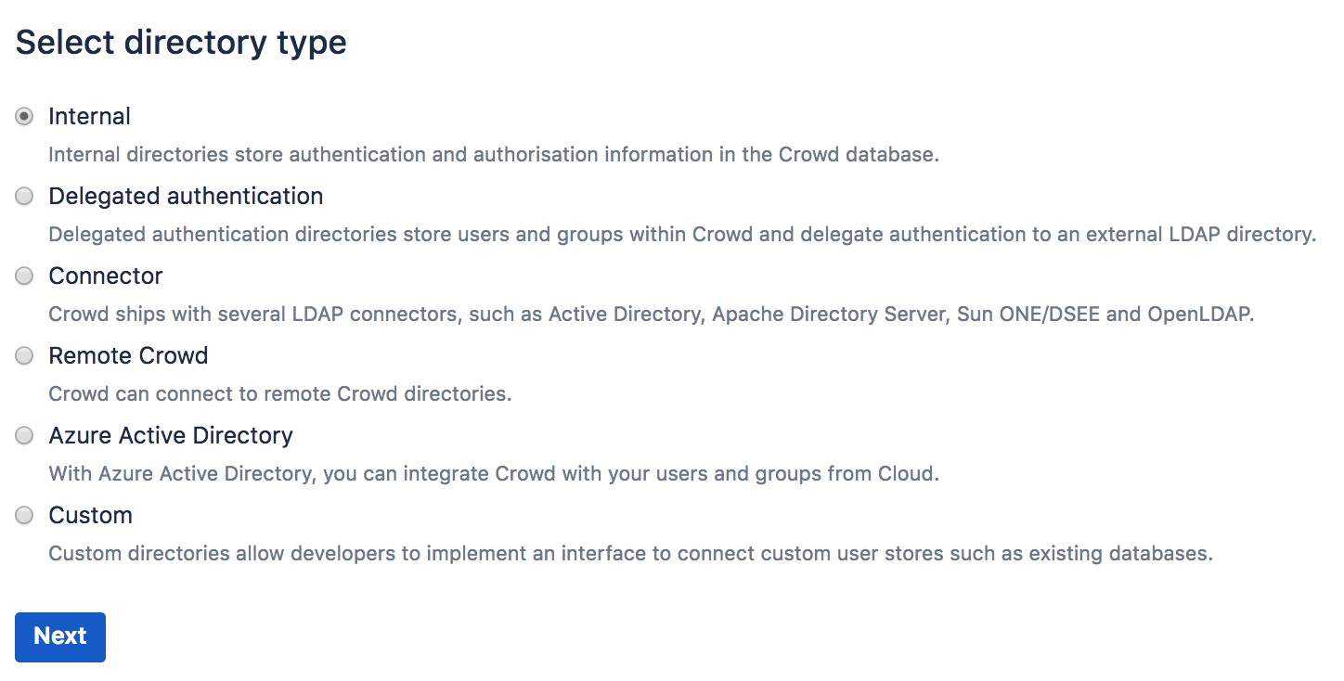Choose the Custom directory type

[x=23, y=515]
